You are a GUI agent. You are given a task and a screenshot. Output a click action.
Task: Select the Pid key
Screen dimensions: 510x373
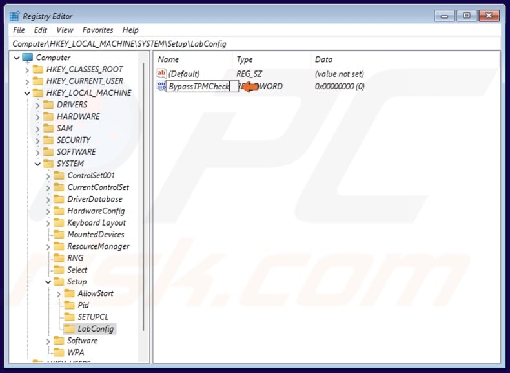83,305
